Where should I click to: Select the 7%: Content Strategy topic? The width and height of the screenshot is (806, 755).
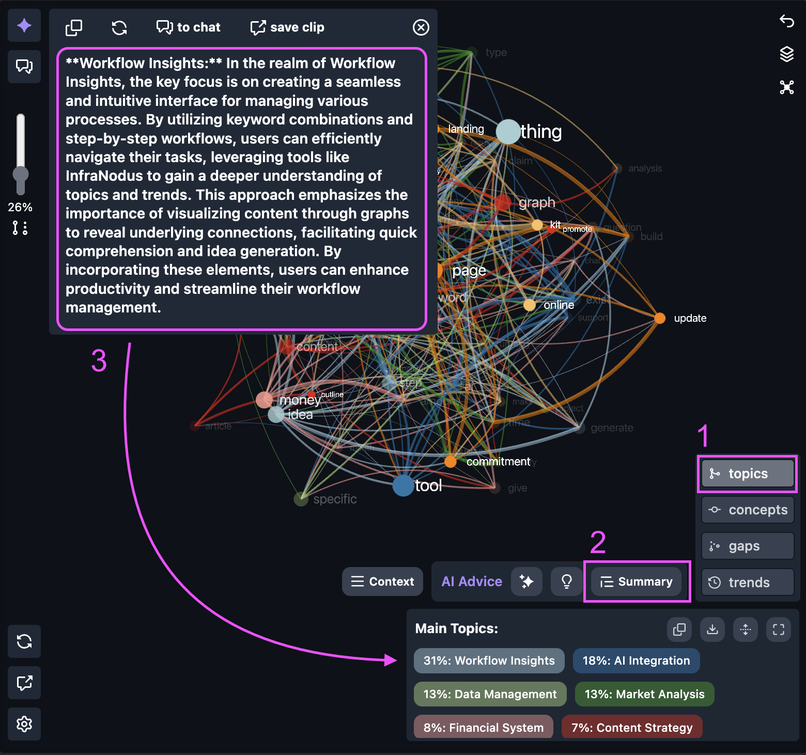click(x=632, y=727)
